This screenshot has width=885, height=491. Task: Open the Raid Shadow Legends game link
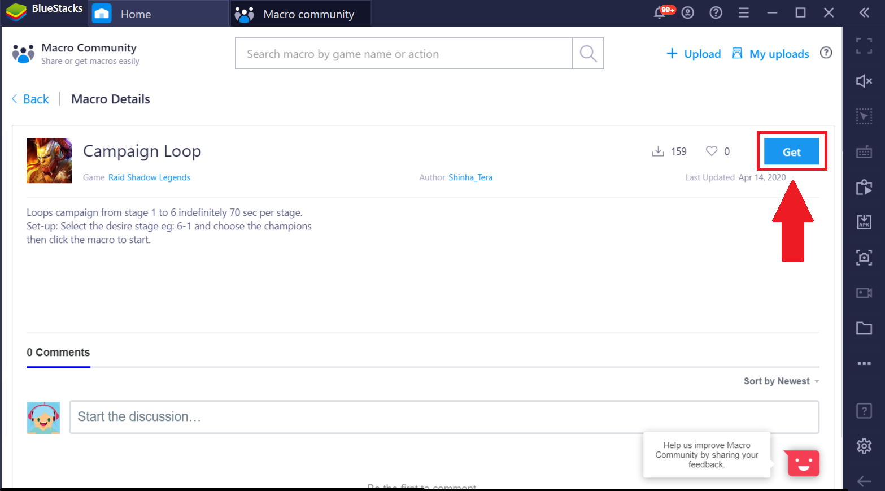pos(149,177)
